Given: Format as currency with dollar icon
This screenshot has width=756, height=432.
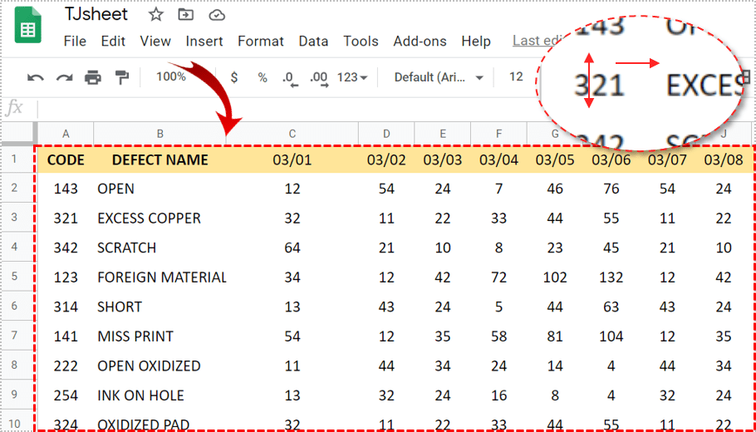Looking at the screenshot, I should click(x=234, y=77).
